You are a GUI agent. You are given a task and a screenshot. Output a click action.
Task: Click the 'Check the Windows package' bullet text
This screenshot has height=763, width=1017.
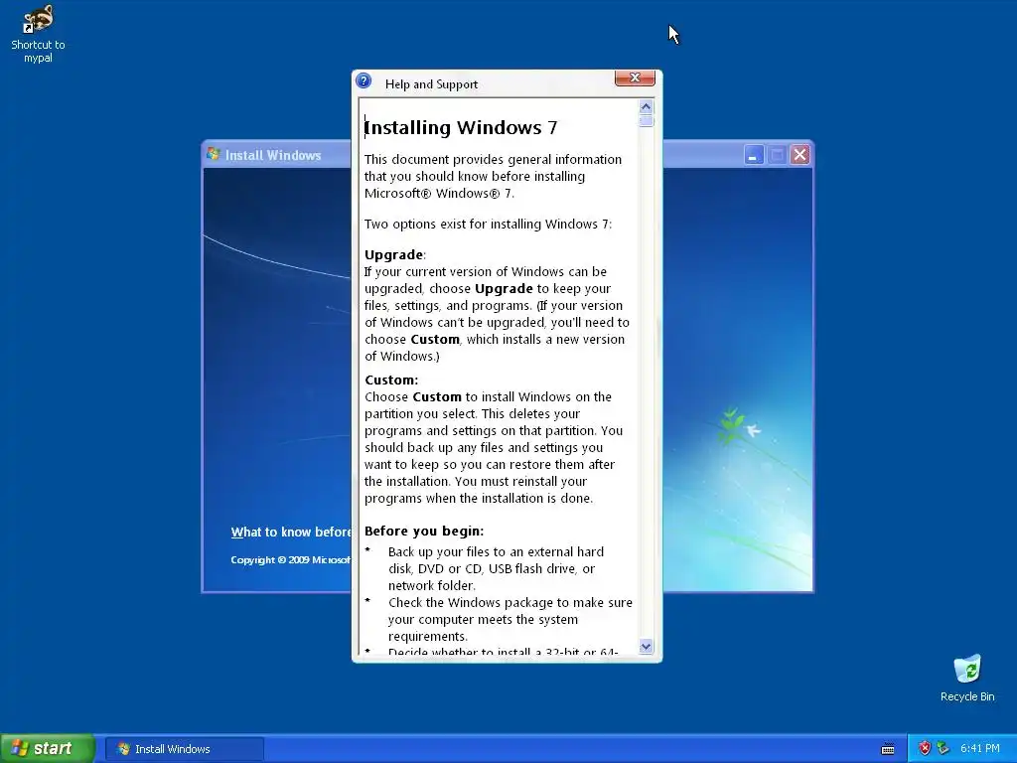point(509,620)
